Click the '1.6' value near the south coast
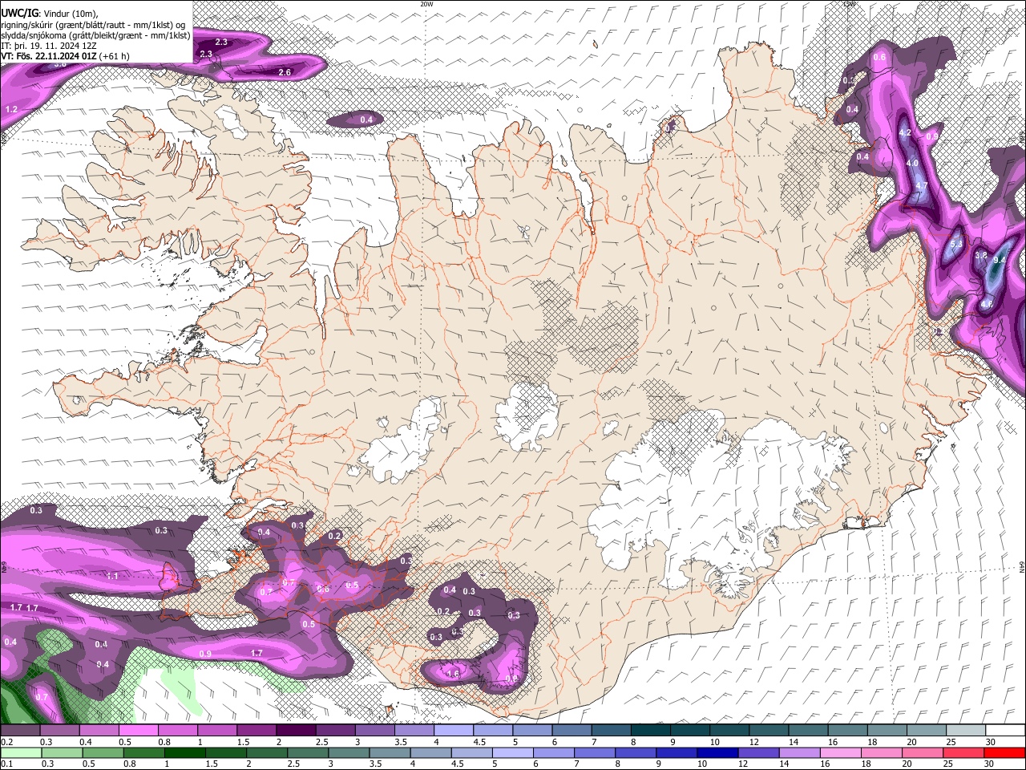The height and width of the screenshot is (770, 1026). click(x=453, y=674)
